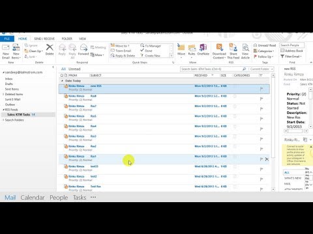The height and width of the screenshot is (234, 313).
Task: Click the message list vertical scrollbar
Action: pos(273,119)
